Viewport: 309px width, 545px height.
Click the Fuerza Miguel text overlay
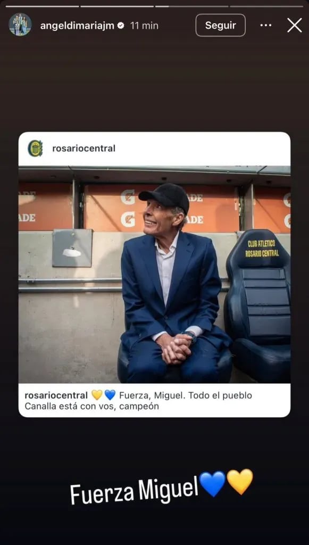pyautogui.click(x=134, y=490)
